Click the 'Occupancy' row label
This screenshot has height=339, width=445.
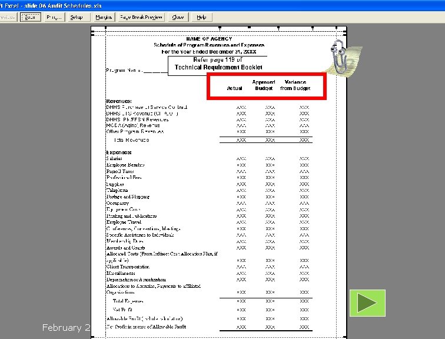[118, 203]
